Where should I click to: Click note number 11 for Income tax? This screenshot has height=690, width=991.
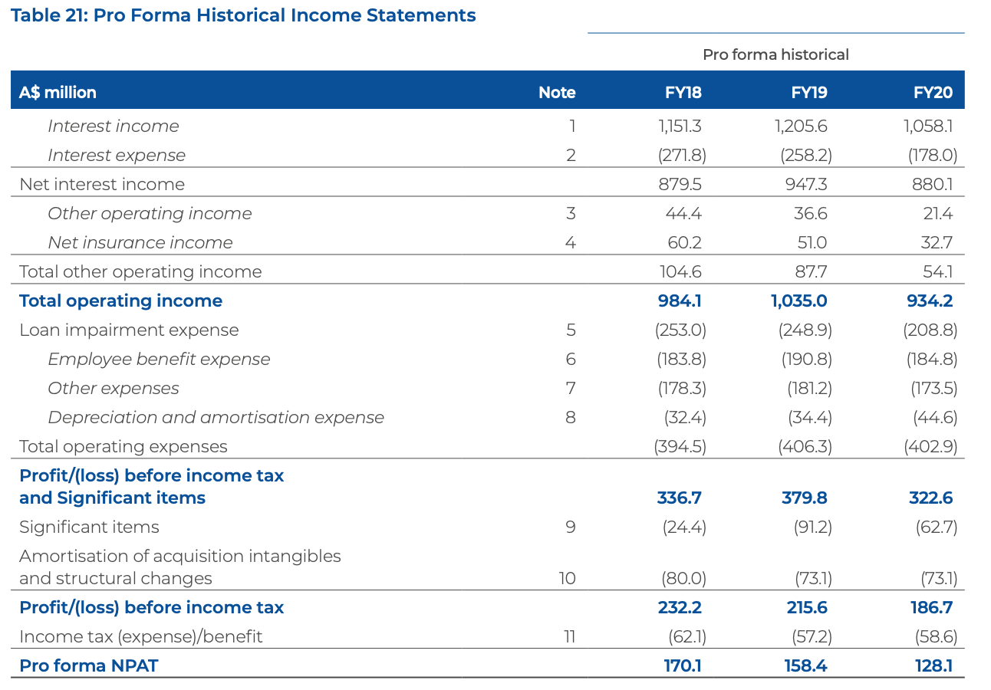[x=568, y=636]
